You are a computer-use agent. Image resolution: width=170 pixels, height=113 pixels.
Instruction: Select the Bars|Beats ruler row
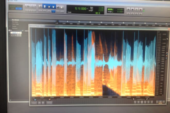point(15,20)
